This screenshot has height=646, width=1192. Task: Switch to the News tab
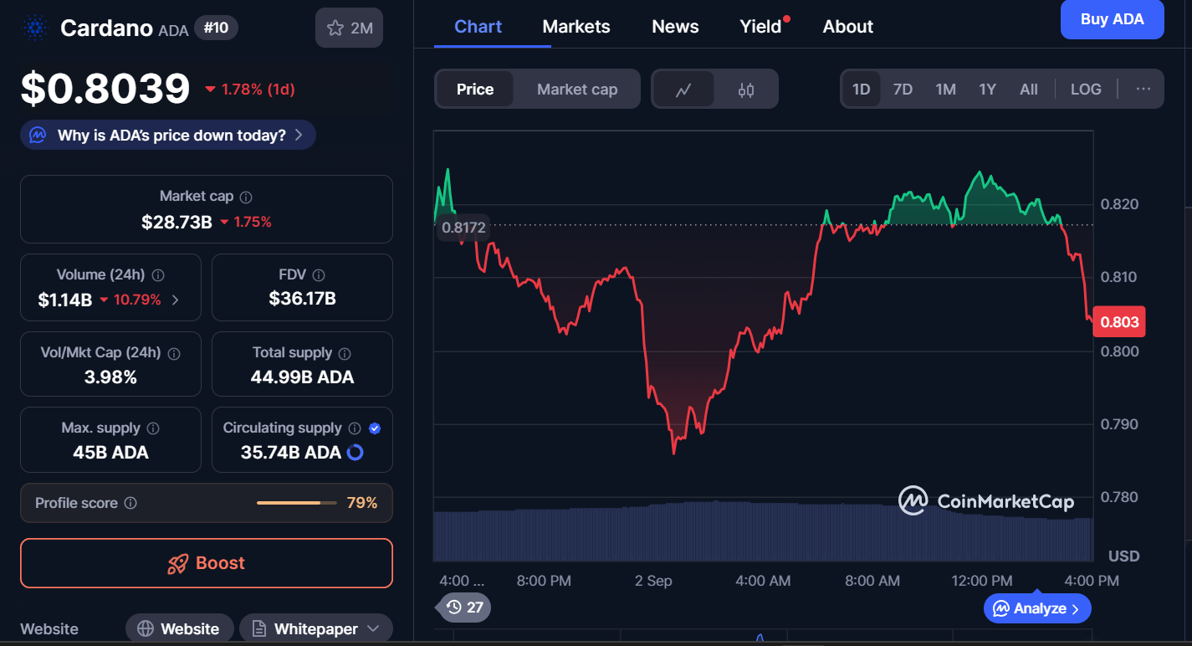675,27
